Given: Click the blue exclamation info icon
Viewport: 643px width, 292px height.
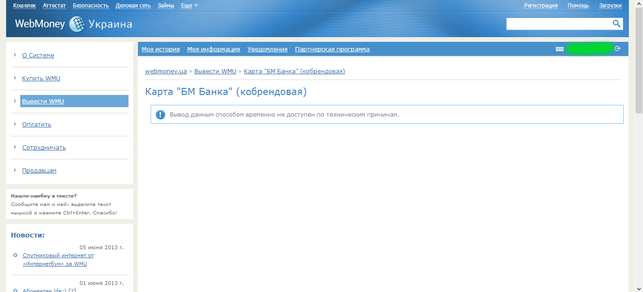Looking at the screenshot, I should (x=161, y=114).
